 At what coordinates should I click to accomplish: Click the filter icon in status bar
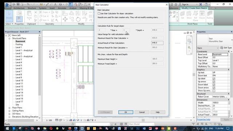[x=219, y=124]
